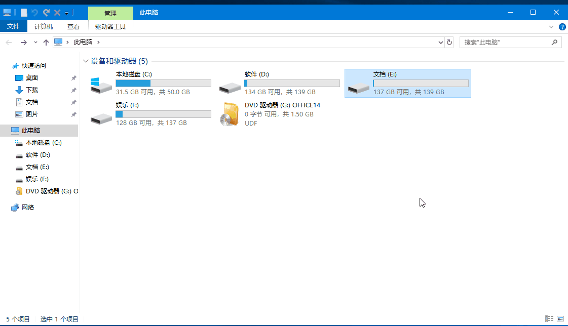
Task: Open the 驱动器工具 ribbon tab
Action: point(110,26)
